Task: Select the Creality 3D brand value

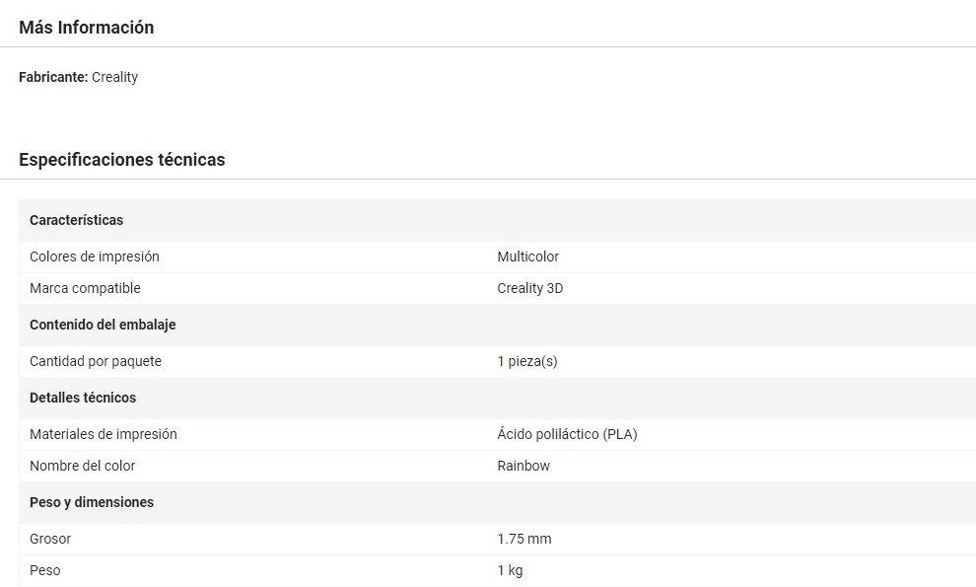Action: pos(529,288)
